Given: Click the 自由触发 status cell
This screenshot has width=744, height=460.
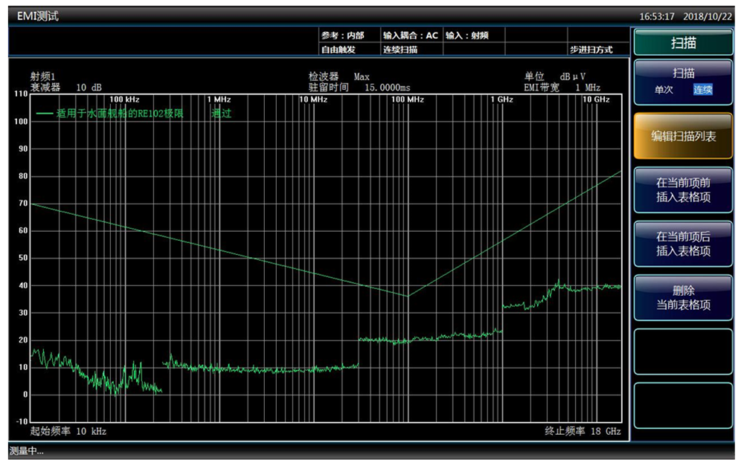Looking at the screenshot, I should point(339,49).
